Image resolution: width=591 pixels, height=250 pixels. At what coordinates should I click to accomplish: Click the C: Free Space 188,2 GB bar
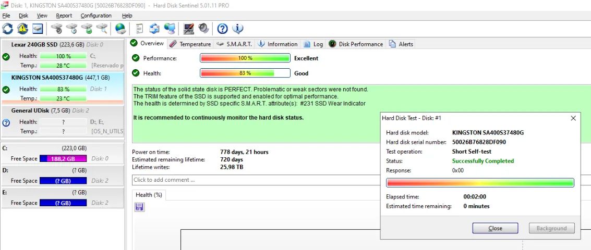(63, 159)
